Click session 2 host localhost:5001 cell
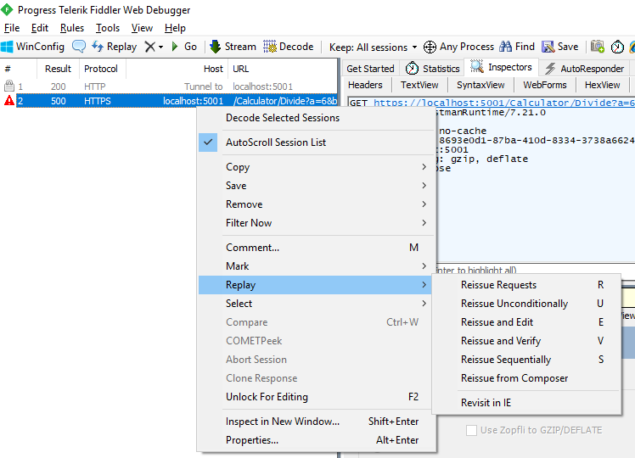The width and height of the screenshot is (635, 458). (194, 101)
